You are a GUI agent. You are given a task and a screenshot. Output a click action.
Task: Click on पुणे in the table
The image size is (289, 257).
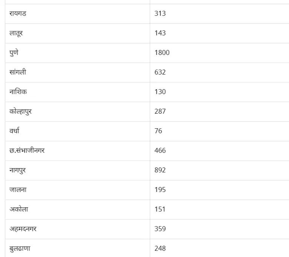click(x=14, y=53)
